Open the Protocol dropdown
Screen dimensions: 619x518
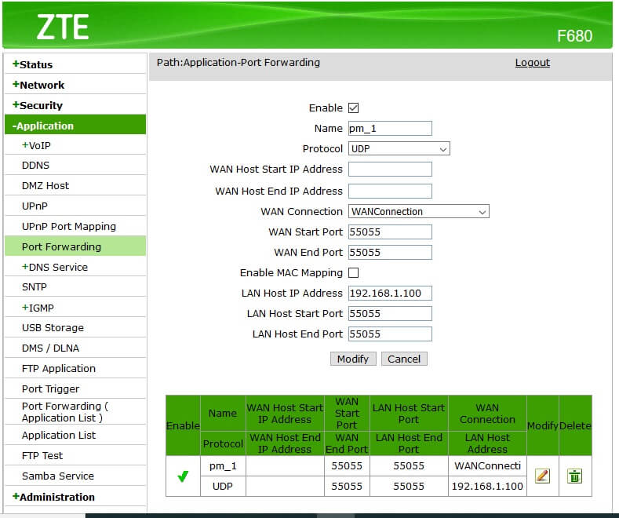(x=399, y=148)
